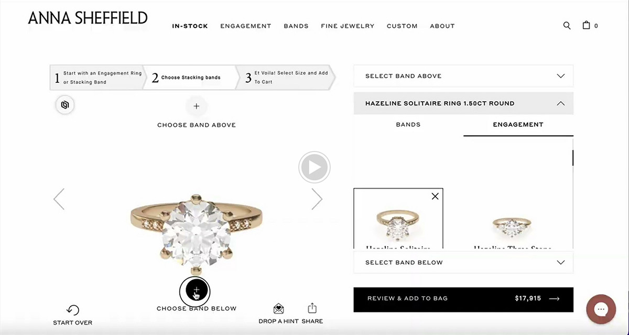The image size is (629, 335).
Task: Click the Drop a Hint envelope icon
Action: 279,309
